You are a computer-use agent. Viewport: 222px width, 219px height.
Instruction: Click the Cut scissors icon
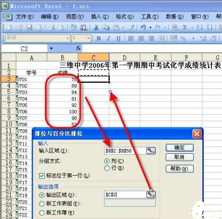coord(96,27)
